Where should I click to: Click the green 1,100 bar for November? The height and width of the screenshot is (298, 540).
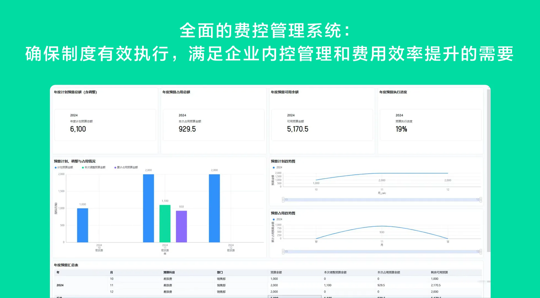point(165,223)
